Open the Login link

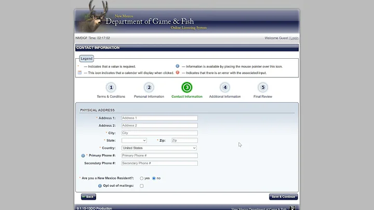[295, 38]
